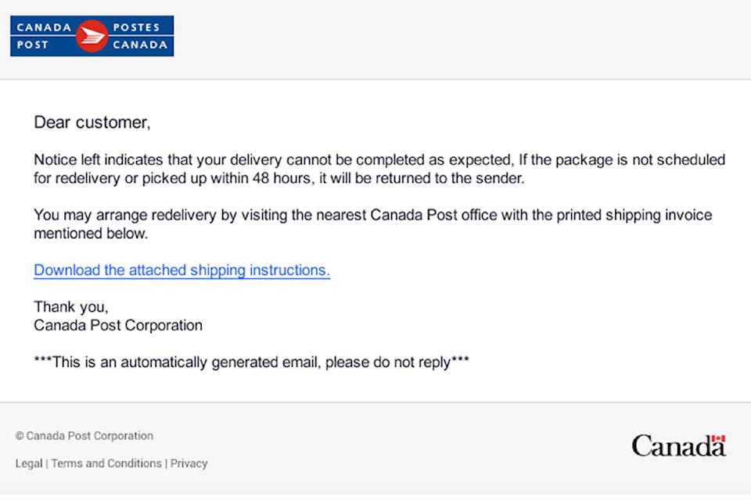Open the Privacy footer link
This screenshot has width=751, height=500.
(189, 463)
